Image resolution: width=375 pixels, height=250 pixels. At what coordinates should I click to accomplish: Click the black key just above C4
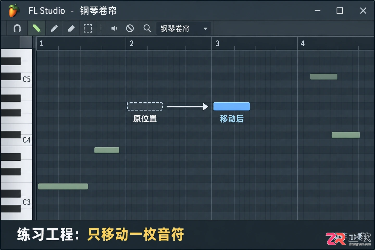(11, 134)
